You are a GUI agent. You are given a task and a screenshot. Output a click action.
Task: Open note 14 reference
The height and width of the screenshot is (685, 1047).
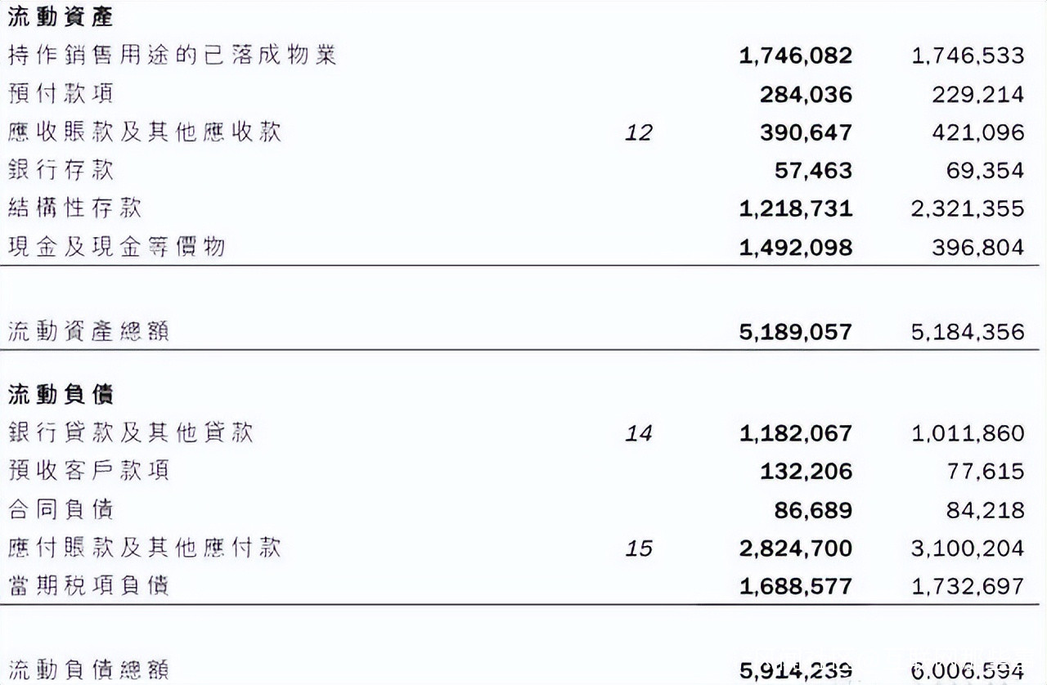(x=638, y=433)
